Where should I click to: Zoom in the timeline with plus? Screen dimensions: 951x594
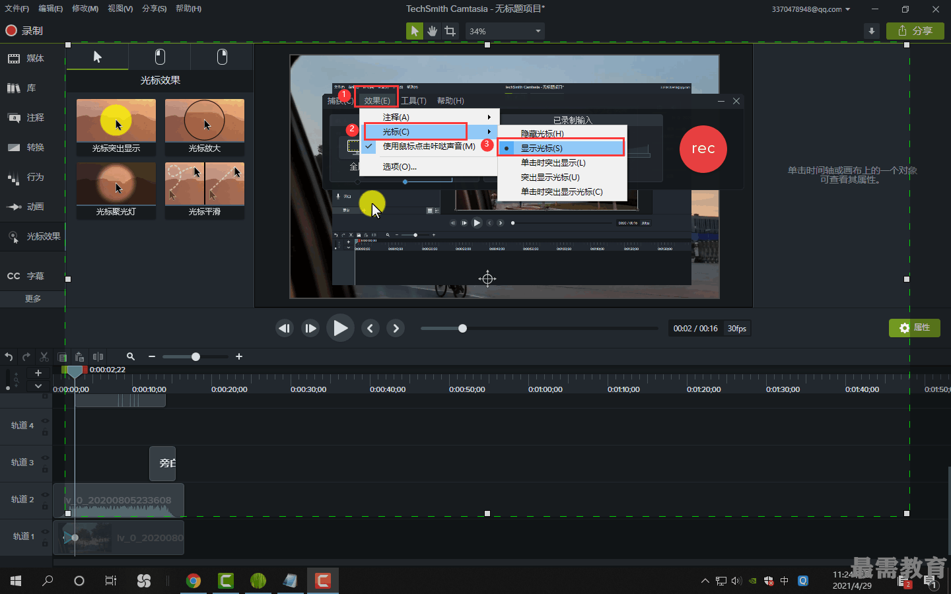pos(239,356)
